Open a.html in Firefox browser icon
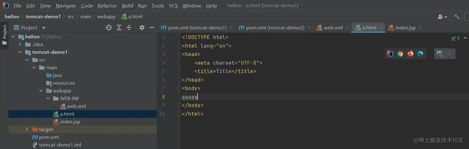The width and height of the screenshot is (469, 149). 410,54
